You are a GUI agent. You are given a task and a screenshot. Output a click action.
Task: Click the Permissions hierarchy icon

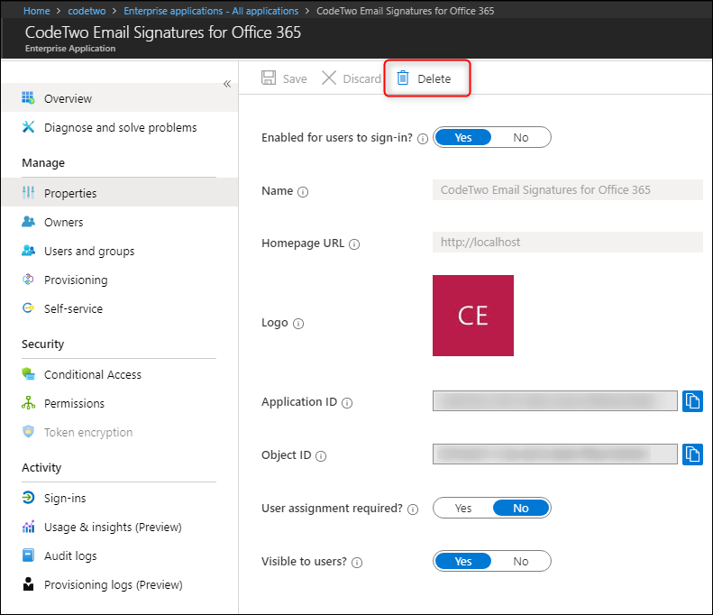pyautogui.click(x=28, y=402)
